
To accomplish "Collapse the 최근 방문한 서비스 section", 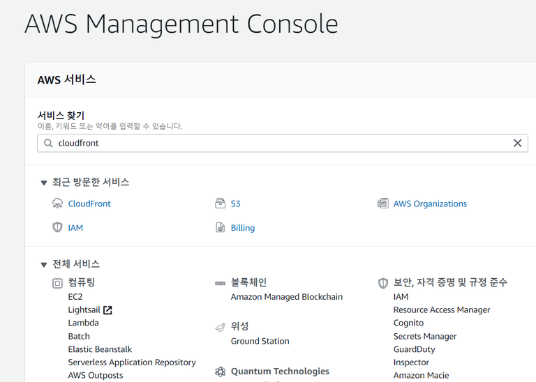I will point(44,183).
